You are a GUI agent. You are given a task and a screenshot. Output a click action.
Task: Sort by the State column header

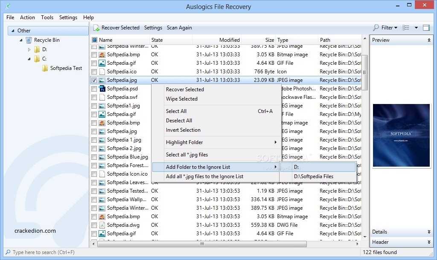pyautogui.click(x=171, y=40)
